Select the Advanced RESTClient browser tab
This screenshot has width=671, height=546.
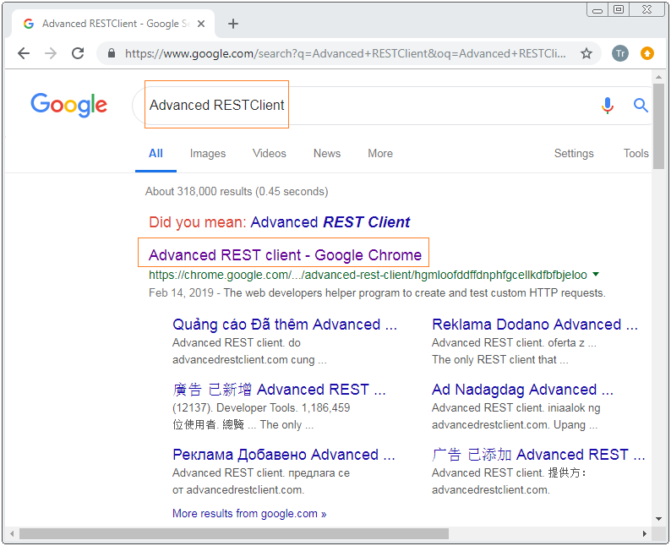click(x=113, y=24)
